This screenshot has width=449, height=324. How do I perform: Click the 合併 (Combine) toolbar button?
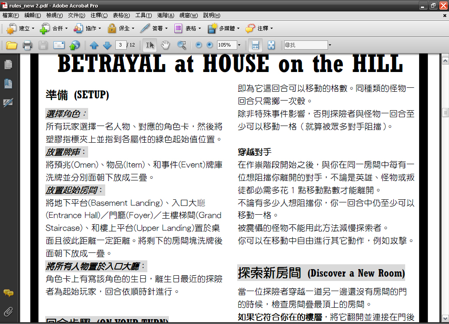tap(51, 29)
